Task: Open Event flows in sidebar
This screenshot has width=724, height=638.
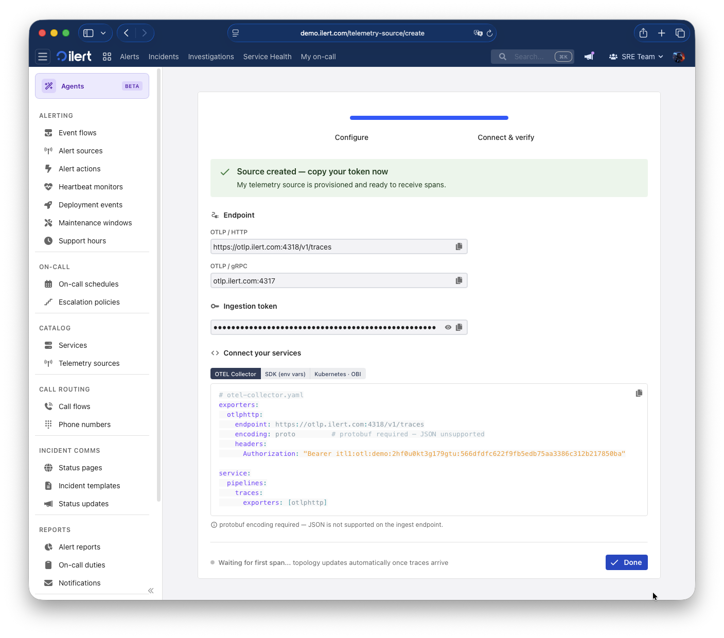Action: 92,133
